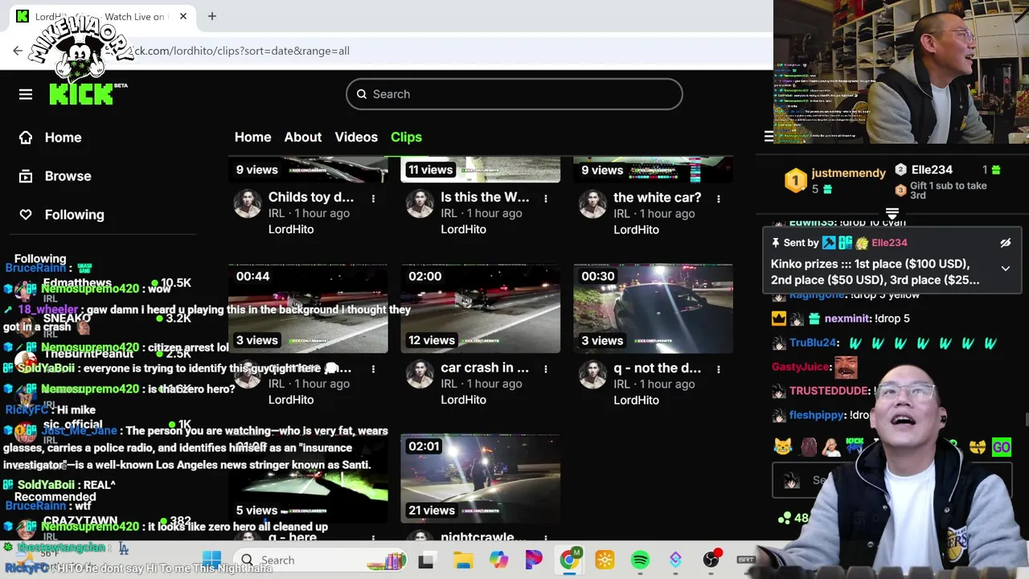Screen dimensions: 1029x579
Task: Click the browser address bar URL
Action: pos(241,51)
